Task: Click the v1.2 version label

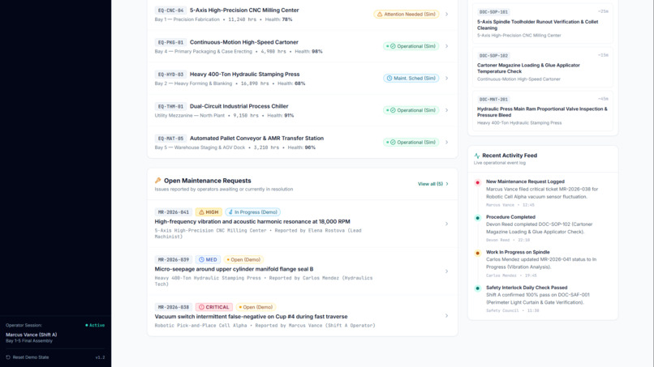Action: pyautogui.click(x=100, y=357)
